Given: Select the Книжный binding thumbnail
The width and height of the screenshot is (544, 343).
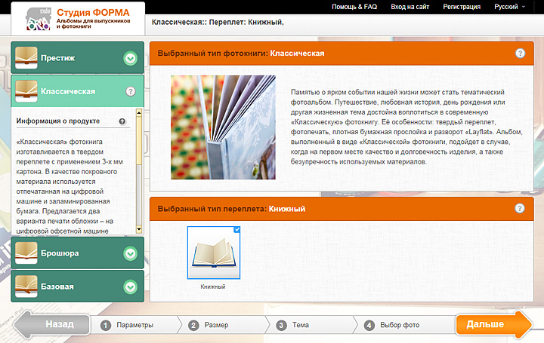Looking at the screenshot, I should coord(213,254).
